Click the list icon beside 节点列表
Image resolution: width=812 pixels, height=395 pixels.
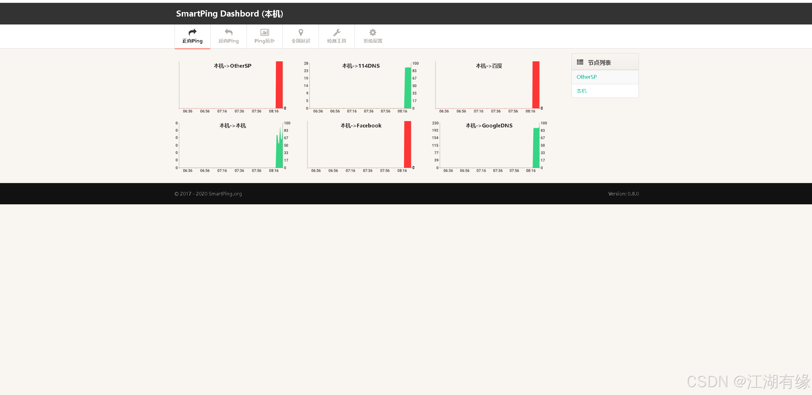coord(580,62)
